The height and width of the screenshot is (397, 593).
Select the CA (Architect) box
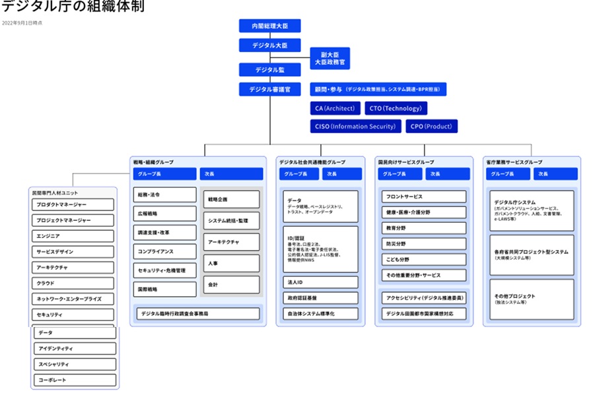point(335,108)
